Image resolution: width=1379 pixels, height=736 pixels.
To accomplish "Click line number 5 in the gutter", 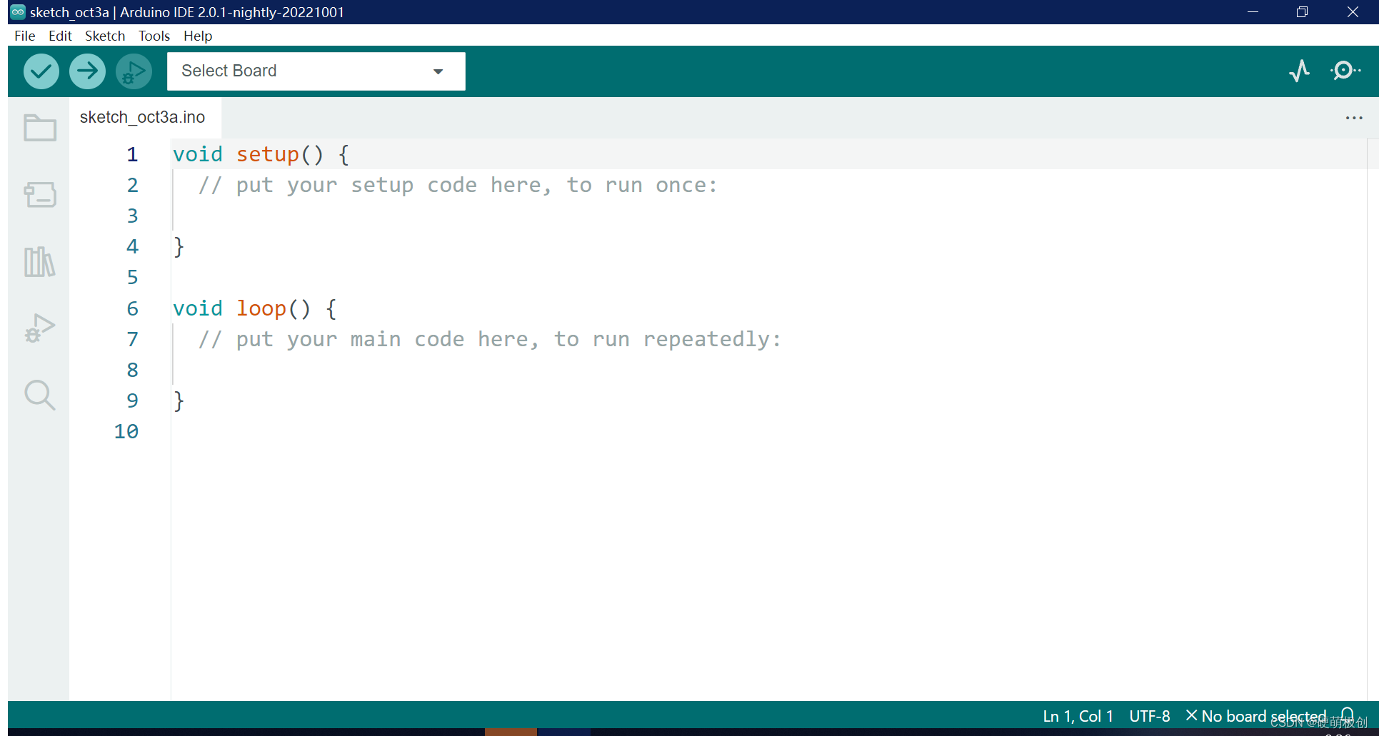I will tap(133, 277).
